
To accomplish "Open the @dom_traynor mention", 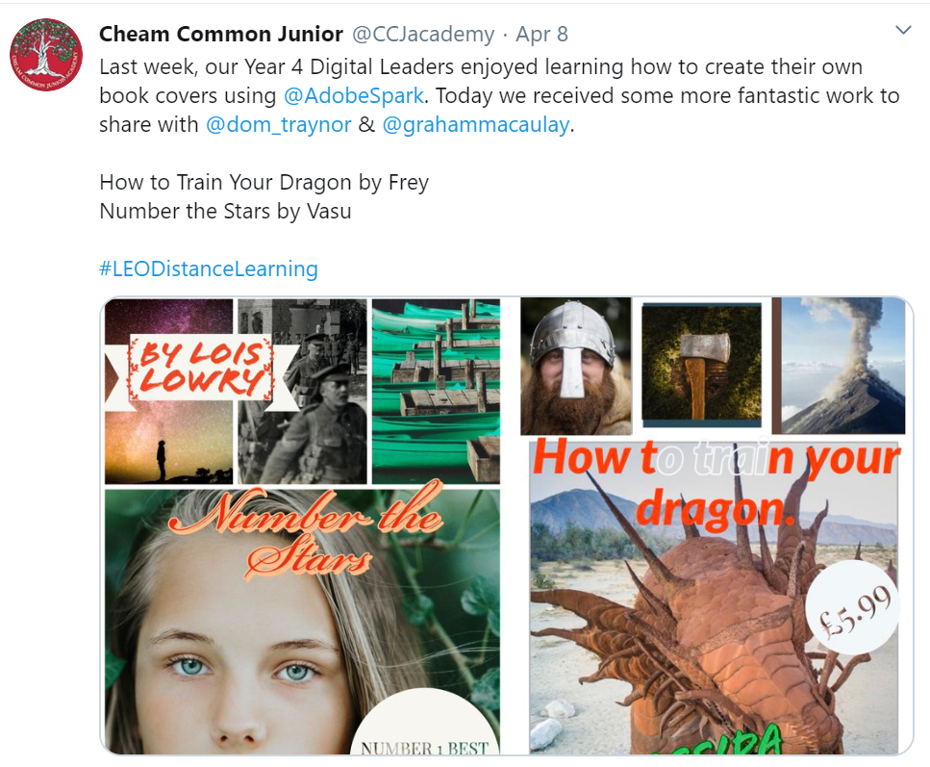I will (x=278, y=125).
